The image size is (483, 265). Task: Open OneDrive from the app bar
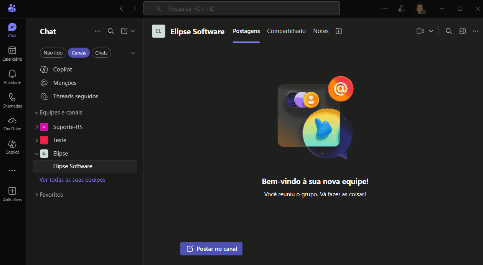tap(12, 123)
